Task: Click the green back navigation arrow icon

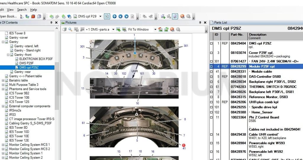Action: tap(51, 16)
